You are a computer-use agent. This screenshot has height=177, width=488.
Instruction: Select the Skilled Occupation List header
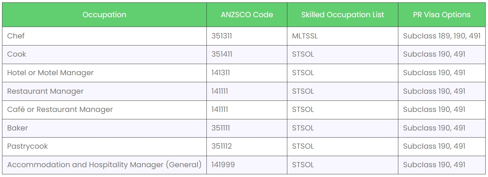[342, 15]
